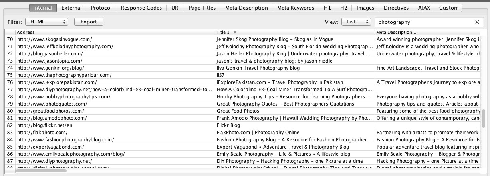Open the Response Codes tab

point(141,8)
